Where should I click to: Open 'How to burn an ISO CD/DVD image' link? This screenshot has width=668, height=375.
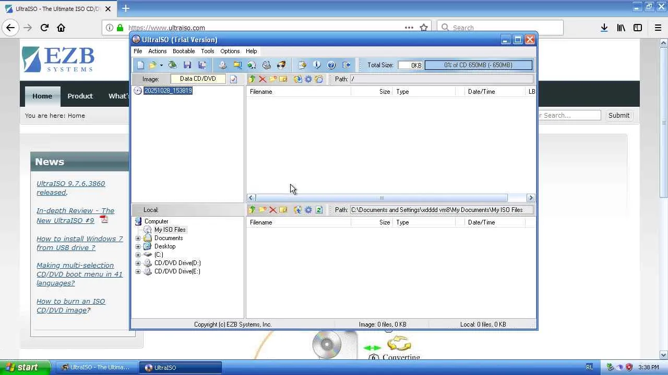pyautogui.click(x=70, y=306)
